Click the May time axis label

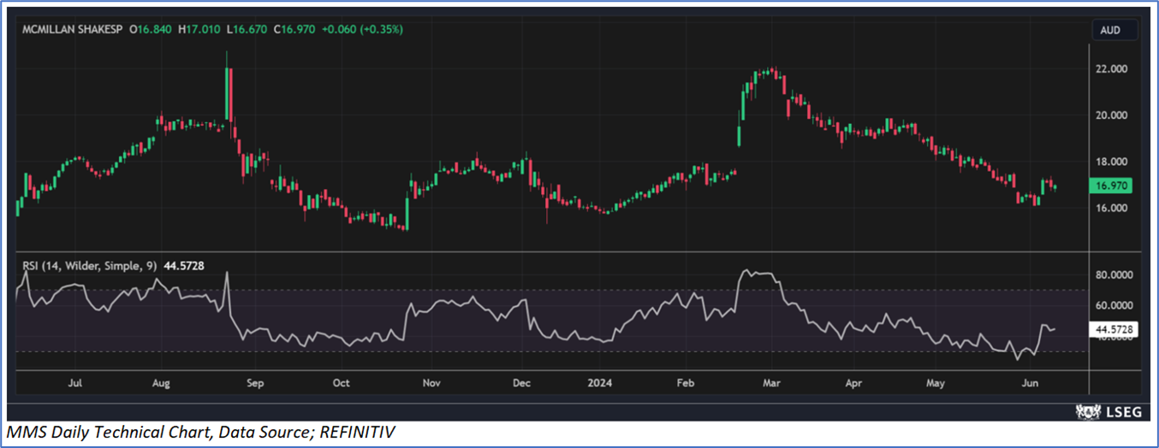[x=937, y=384]
